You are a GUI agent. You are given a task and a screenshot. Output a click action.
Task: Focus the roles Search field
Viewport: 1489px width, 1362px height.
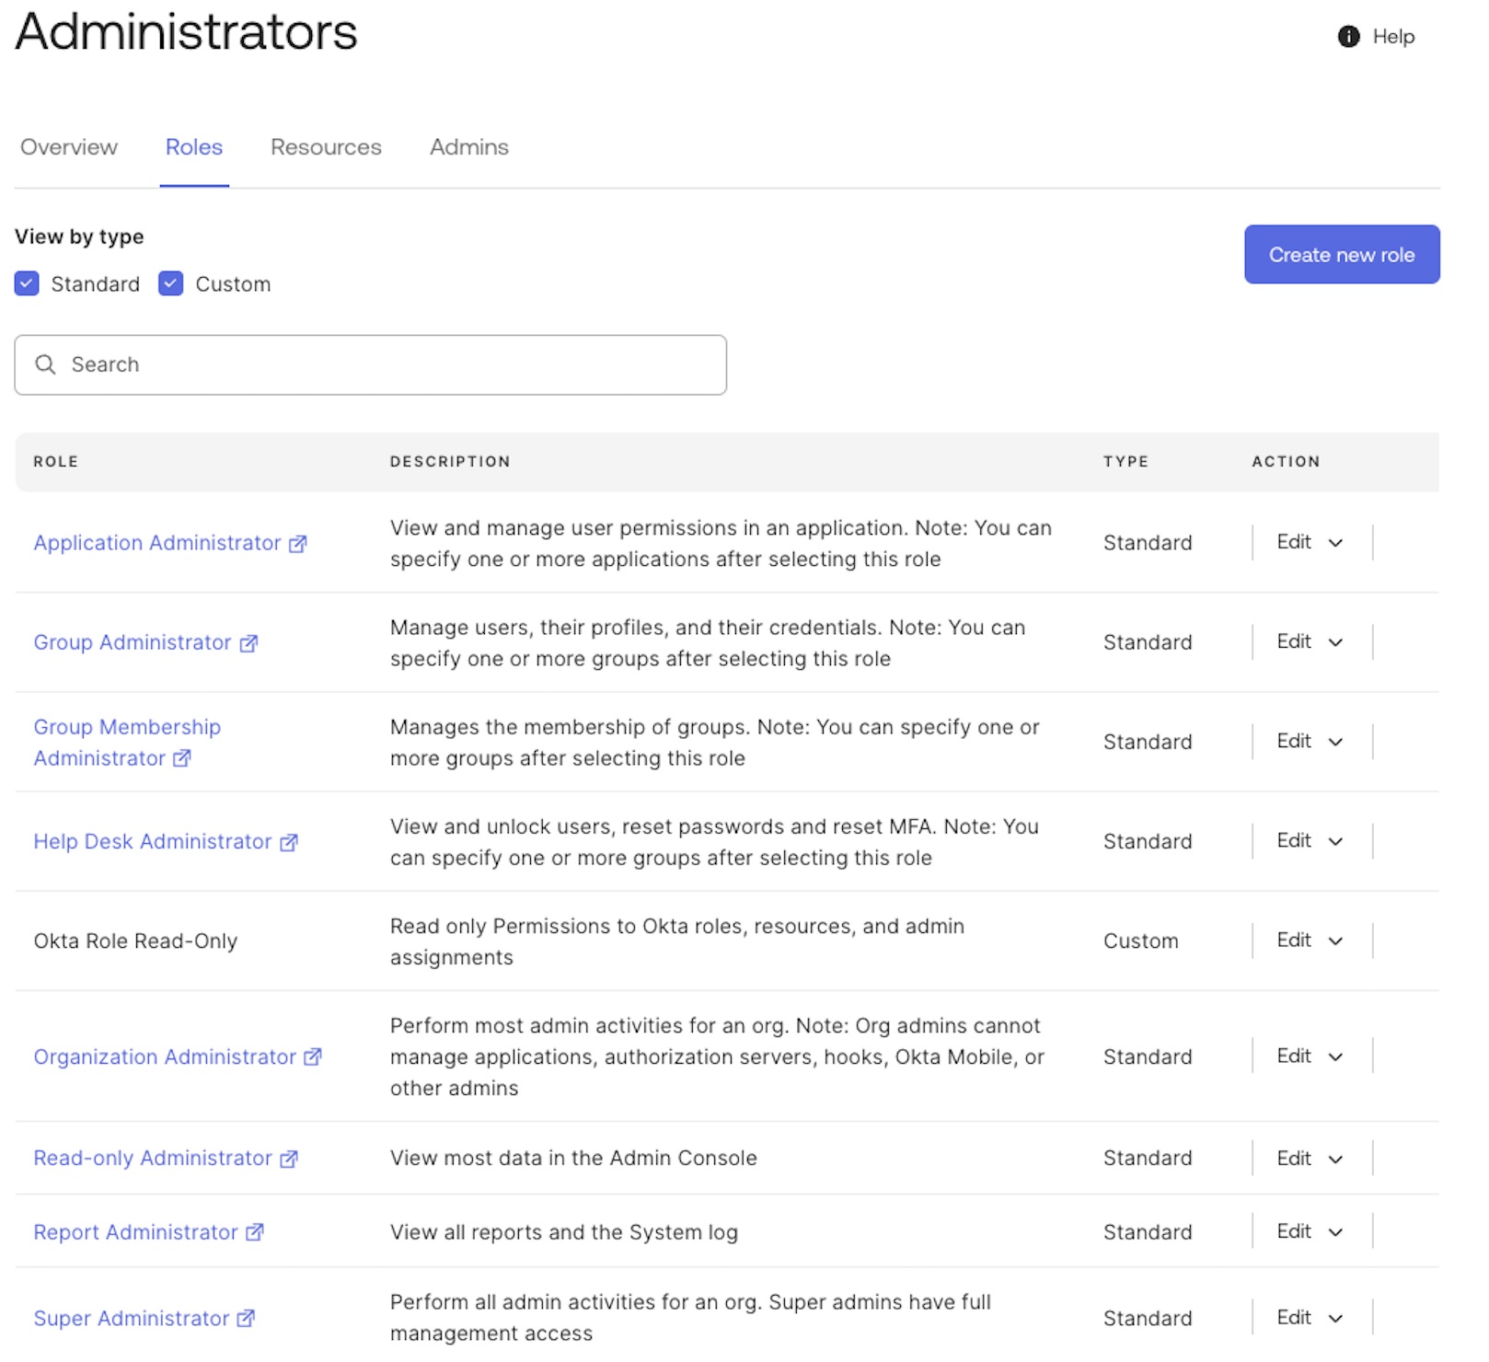click(387, 365)
